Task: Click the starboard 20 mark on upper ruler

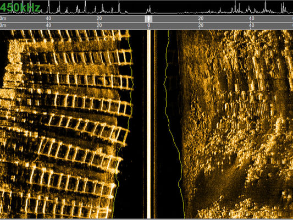Action: pos(201,19)
